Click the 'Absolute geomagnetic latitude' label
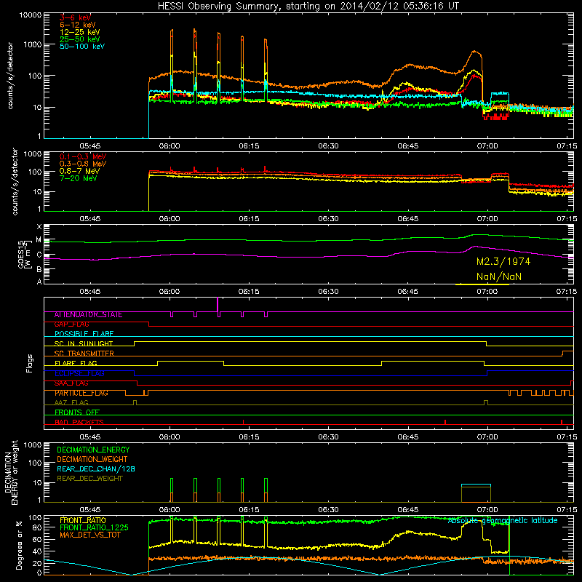The height and width of the screenshot is (582, 582). (503, 521)
